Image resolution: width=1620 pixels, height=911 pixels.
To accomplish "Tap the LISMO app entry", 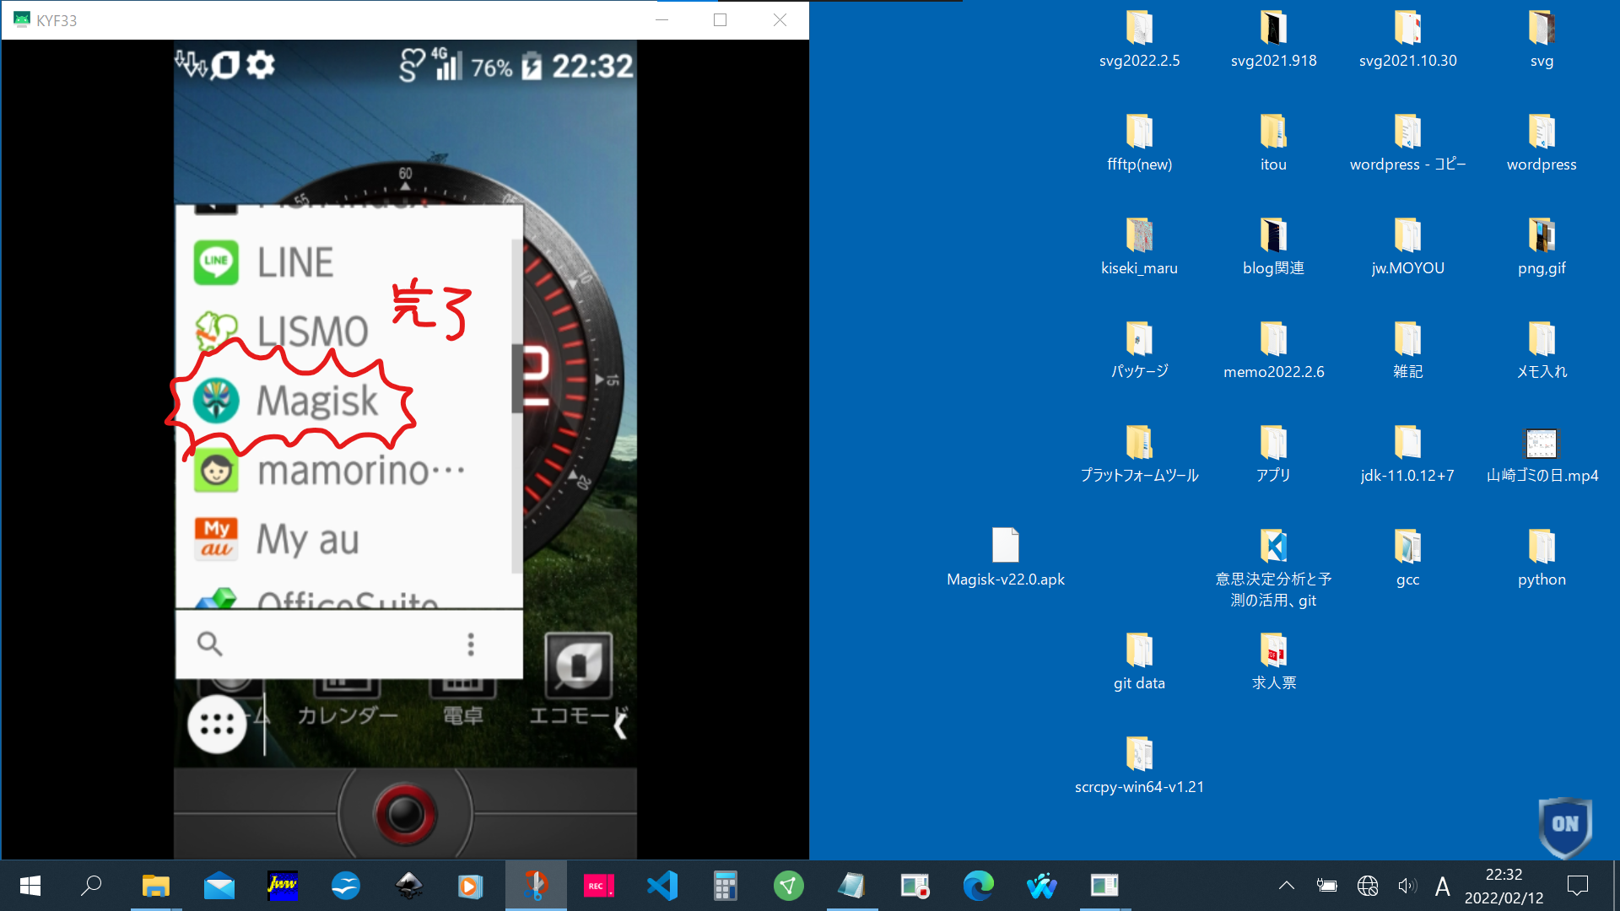I will pos(311,331).
